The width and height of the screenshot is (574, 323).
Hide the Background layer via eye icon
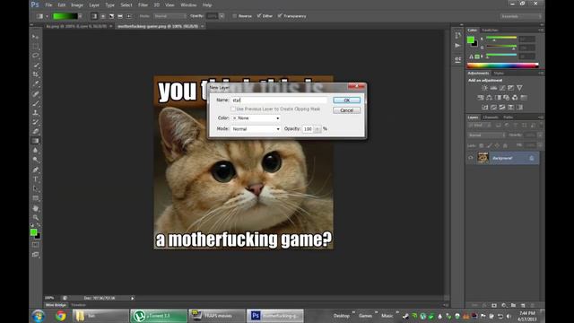[x=470, y=158]
